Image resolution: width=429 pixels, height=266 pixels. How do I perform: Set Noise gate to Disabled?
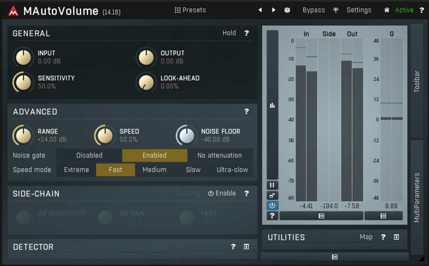pos(89,156)
